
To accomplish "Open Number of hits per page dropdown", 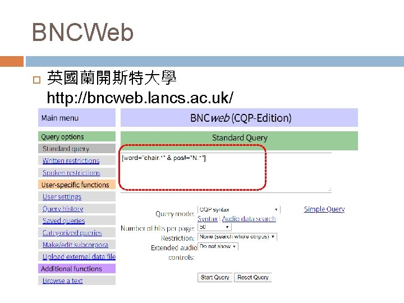I will pos(214,227).
